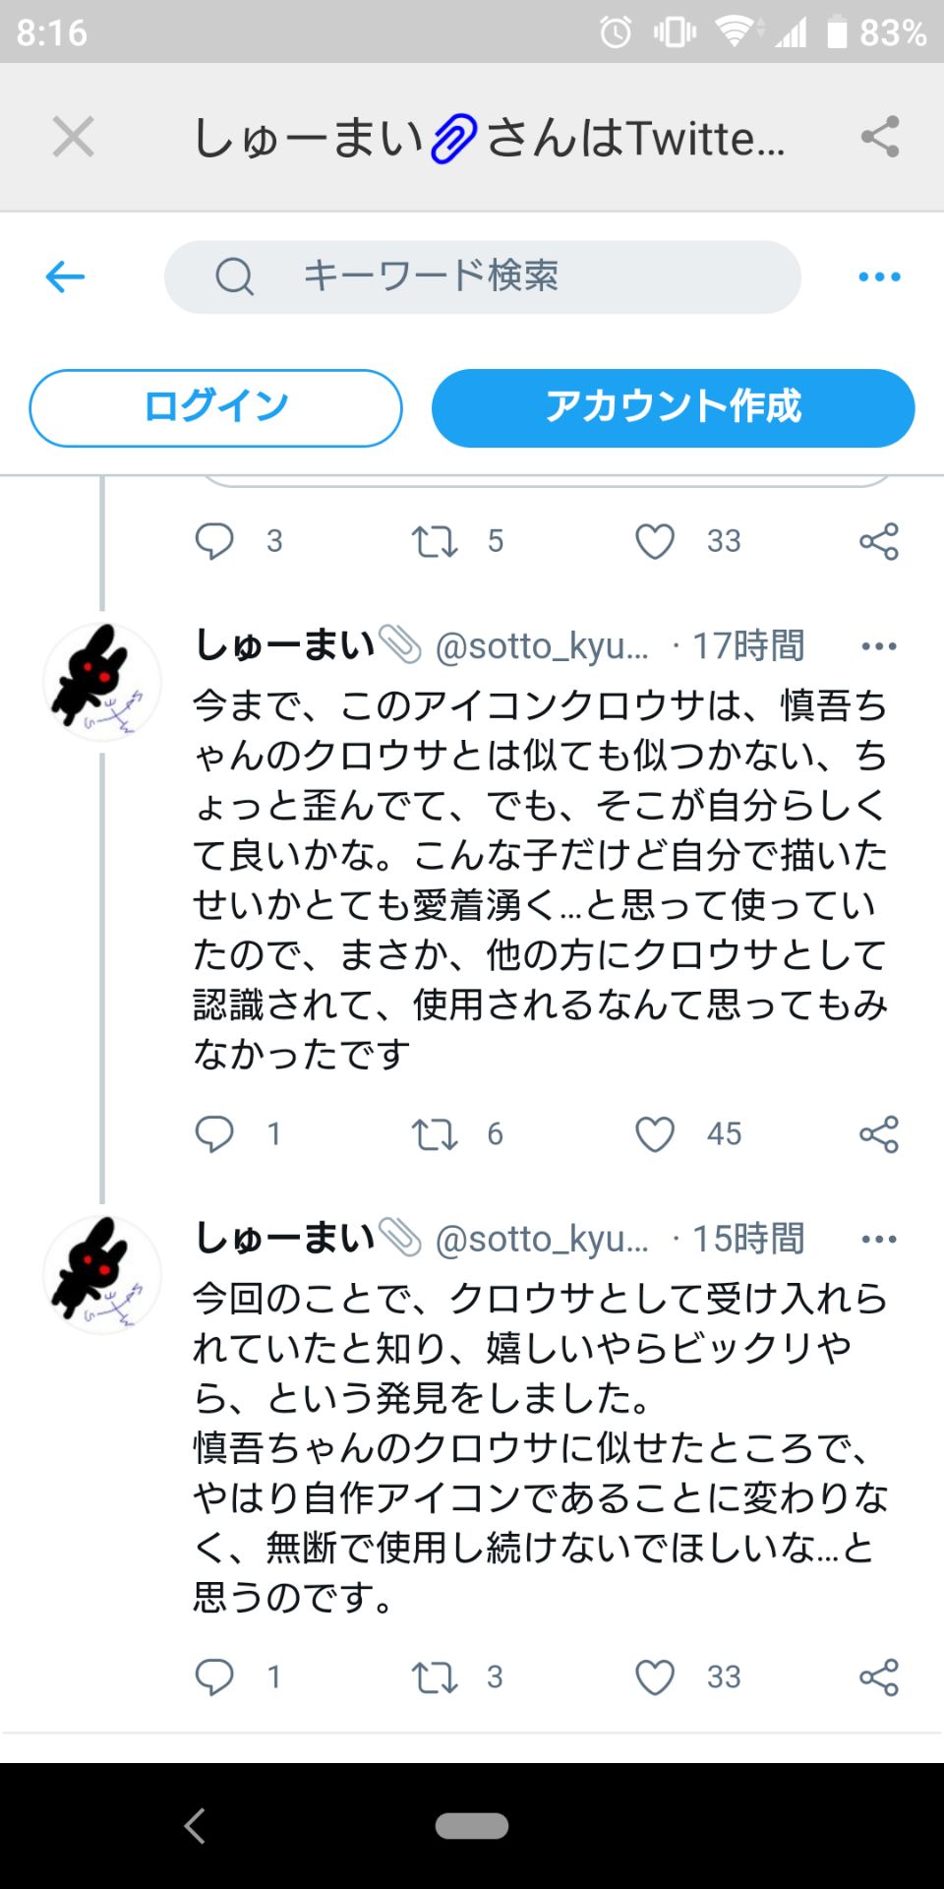Close the page with the X icon

coord(73,136)
